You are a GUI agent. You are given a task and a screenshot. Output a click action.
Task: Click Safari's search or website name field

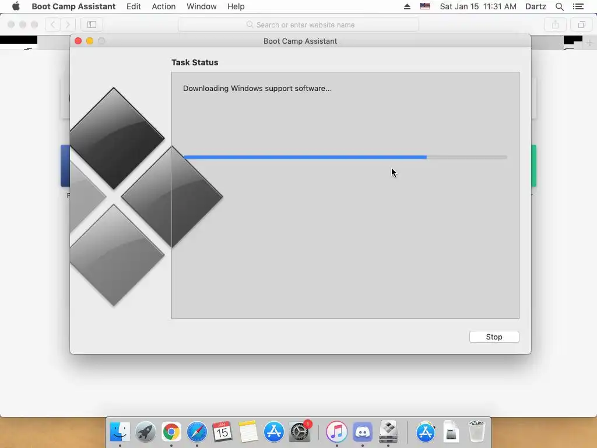click(x=298, y=24)
